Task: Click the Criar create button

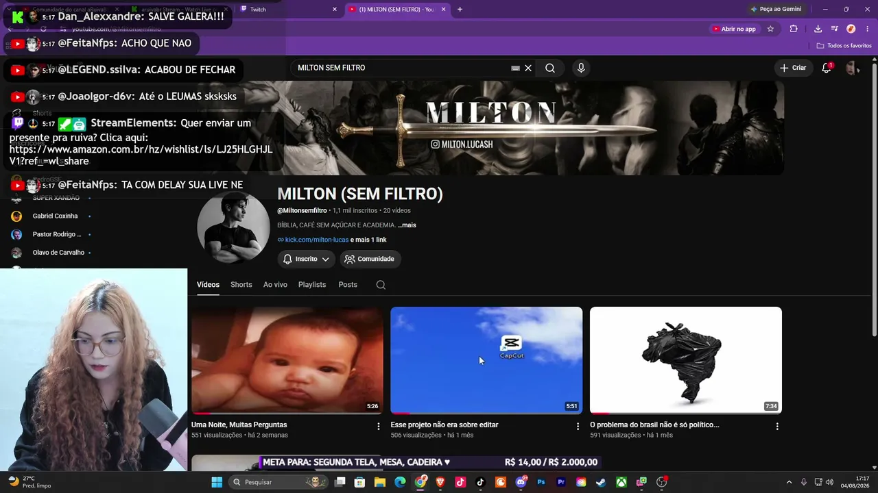Action: click(x=793, y=68)
